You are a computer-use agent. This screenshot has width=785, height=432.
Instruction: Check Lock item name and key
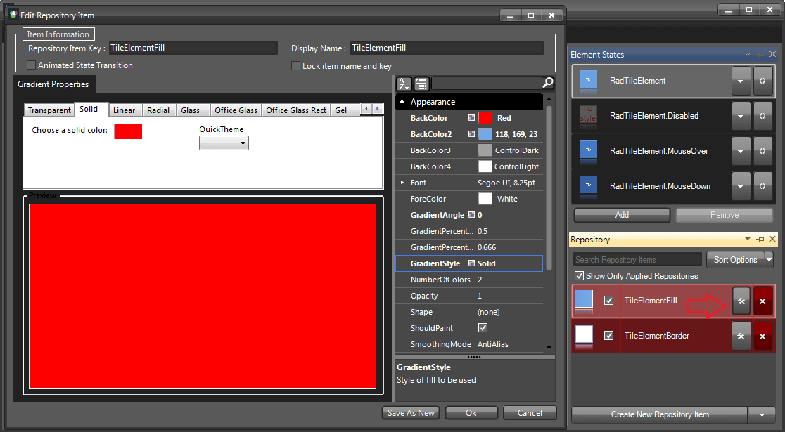click(295, 65)
